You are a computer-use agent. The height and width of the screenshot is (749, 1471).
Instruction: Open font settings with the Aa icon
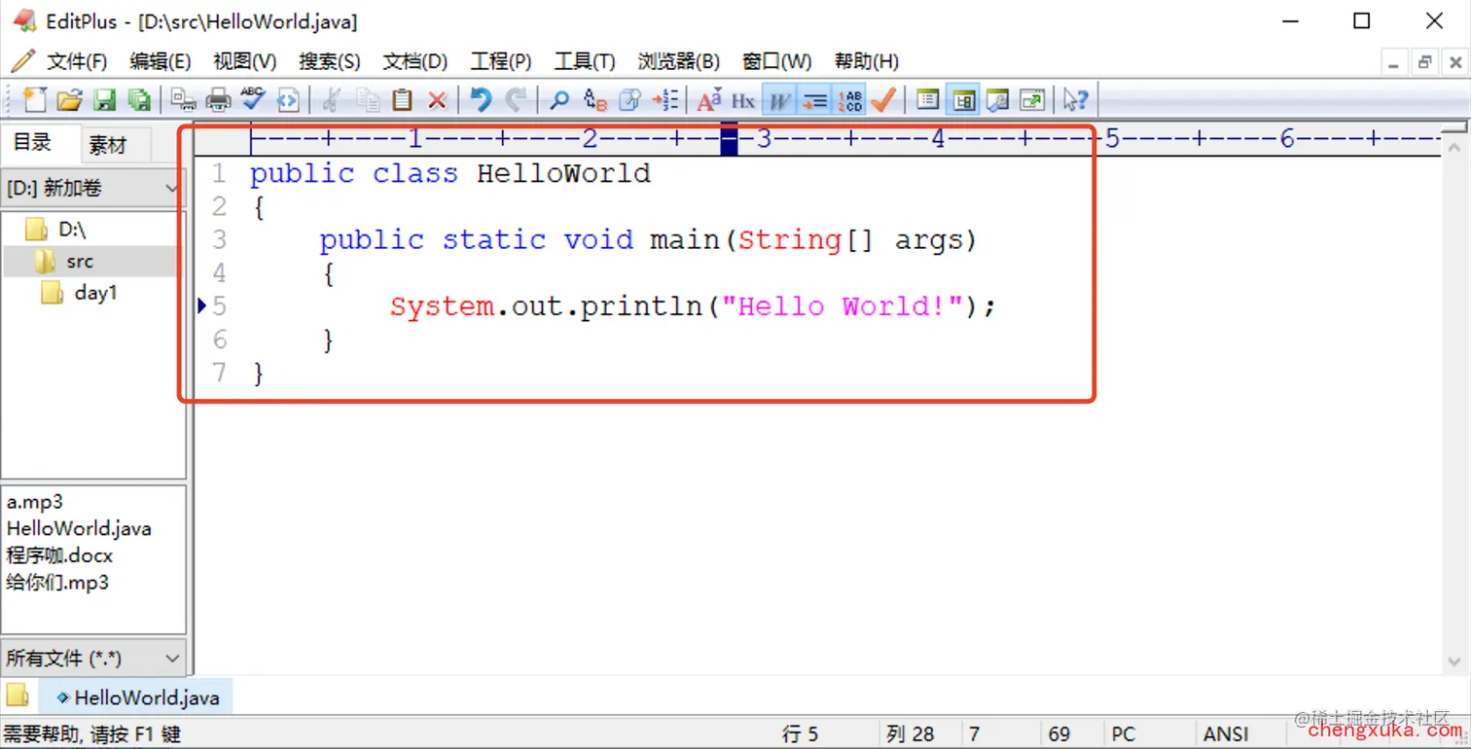pos(709,99)
